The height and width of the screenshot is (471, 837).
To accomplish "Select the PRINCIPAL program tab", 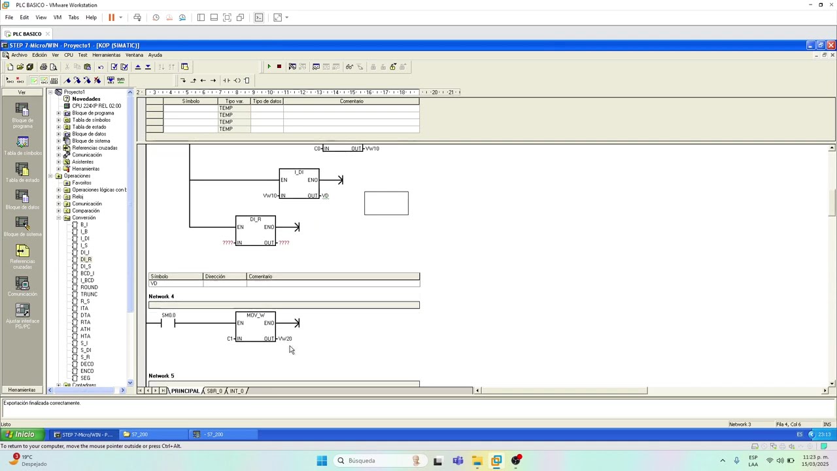I will [185, 391].
